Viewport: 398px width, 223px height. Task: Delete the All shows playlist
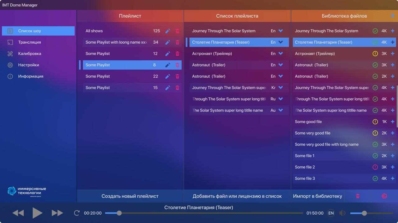pyautogui.click(x=178, y=31)
